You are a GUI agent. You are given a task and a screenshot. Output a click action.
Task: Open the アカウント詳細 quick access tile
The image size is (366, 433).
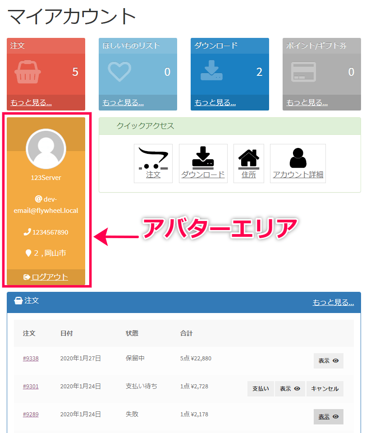[298, 163]
